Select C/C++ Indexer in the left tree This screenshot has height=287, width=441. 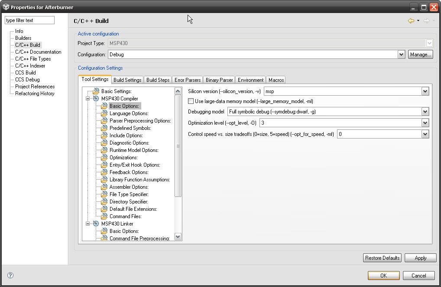click(x=30, y=65)
